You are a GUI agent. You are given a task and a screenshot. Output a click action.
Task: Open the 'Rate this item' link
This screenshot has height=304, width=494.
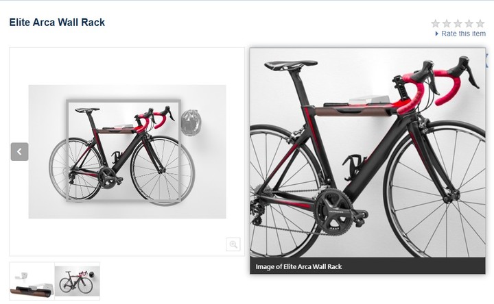(x=463, y=34)
